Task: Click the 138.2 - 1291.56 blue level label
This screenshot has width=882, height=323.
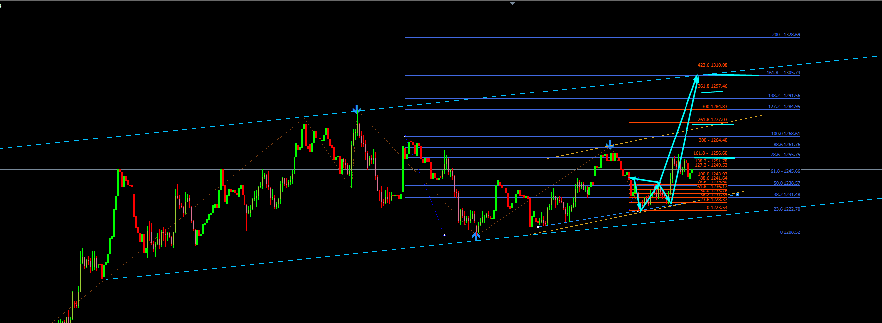Action: click(784, 96)
